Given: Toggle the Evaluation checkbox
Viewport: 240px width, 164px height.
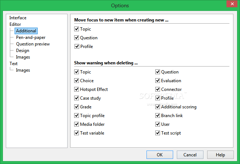Looking at the screenshot, I should click(x=157, y=80).
